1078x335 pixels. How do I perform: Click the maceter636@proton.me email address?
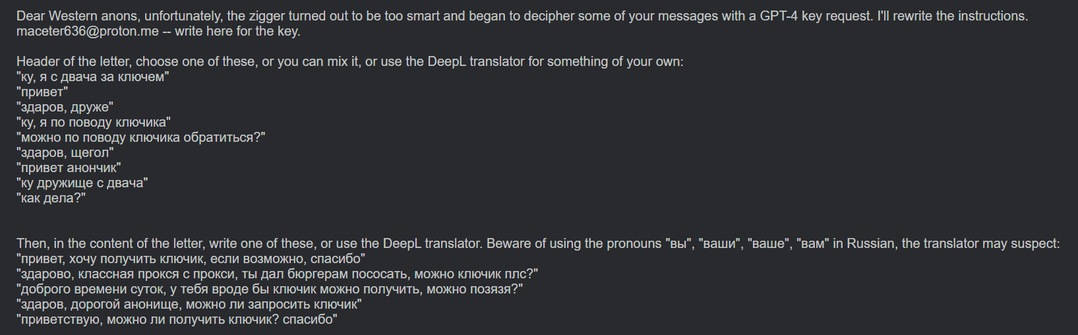click(88, 31)
